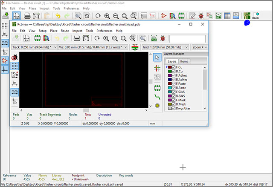The width and height of the screenshot is (273, 187).
Task: Toggle B.Cu layer visibility checkbox
Action: [x=174, y=71]
